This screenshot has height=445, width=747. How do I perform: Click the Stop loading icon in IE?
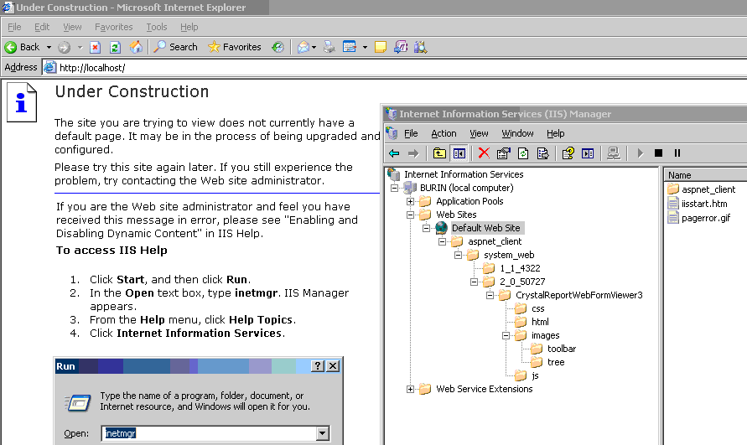(x=96, y=47)
